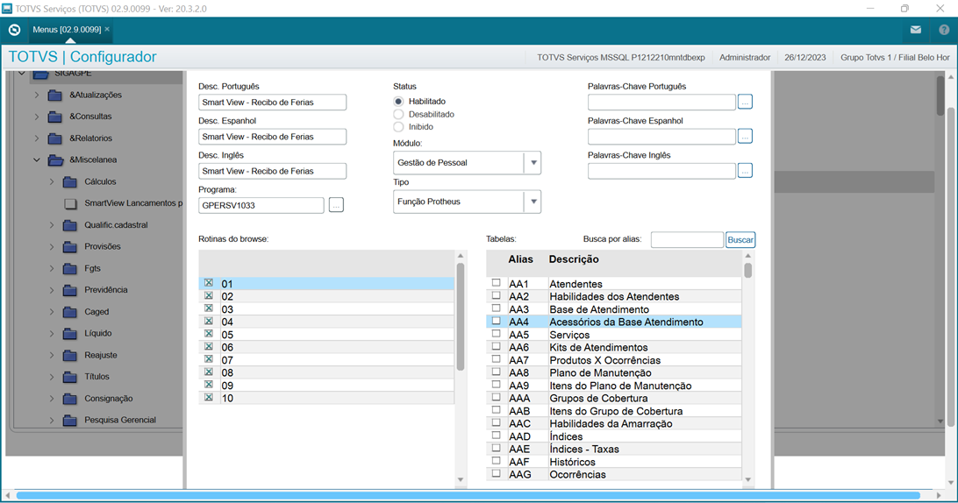
Task: Open the help question mark icon
Action: coord(944,29)
